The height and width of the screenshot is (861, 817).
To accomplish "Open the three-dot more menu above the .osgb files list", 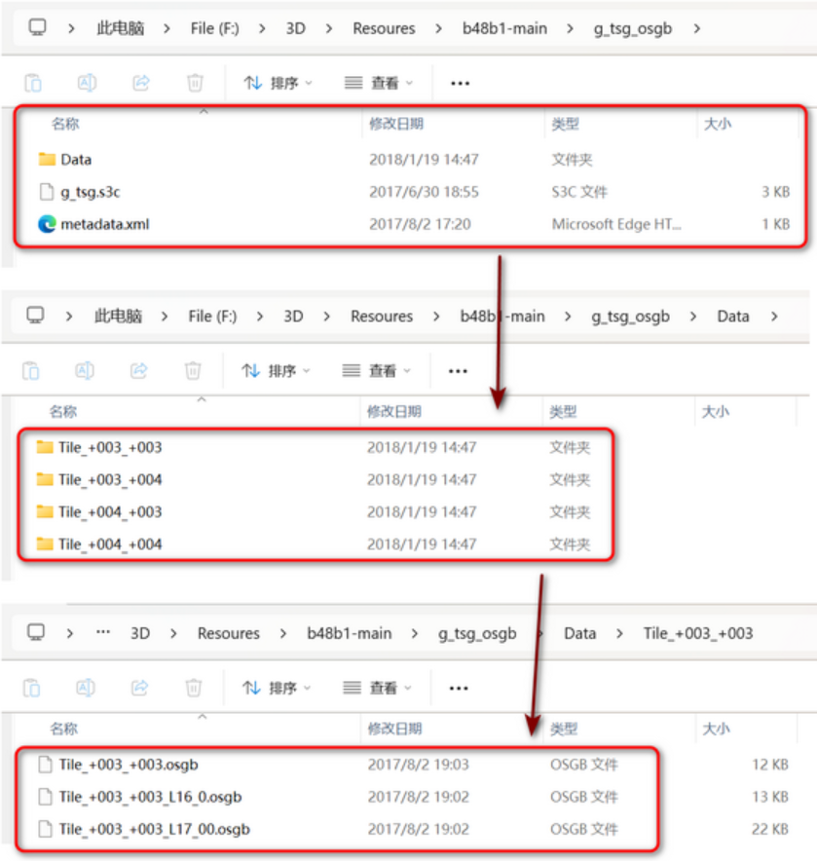I will 459,688.
